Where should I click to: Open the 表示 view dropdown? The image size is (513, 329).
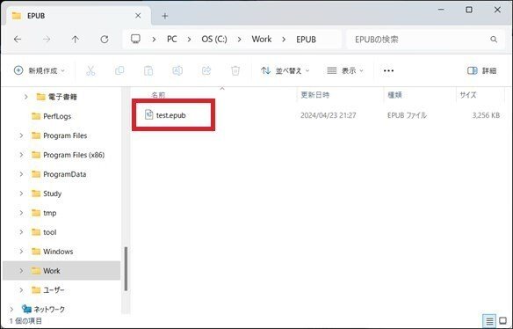coord(345,70)
